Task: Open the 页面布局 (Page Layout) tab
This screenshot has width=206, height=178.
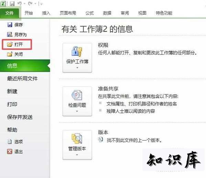Action: click(x=68, y=13)
